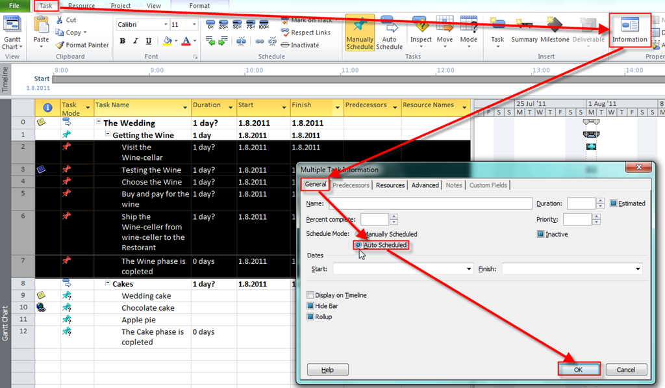Set 50% complete on selected tasks
Image resolution: width=665 pixels, height=388 pixels.
tap(237, 25)
